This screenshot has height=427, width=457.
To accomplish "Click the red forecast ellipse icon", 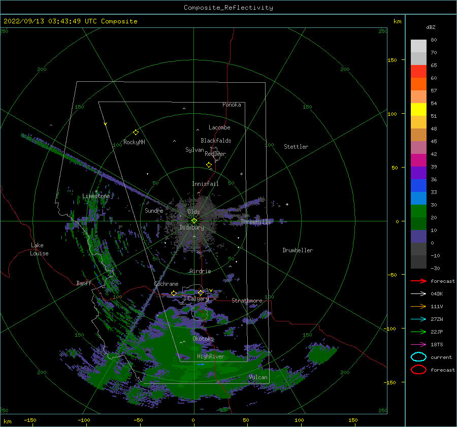I will [418, 370].
